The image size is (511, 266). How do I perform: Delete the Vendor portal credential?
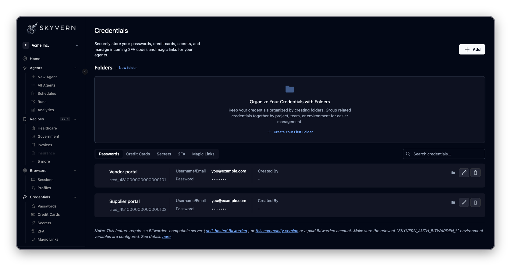[475, 173]
